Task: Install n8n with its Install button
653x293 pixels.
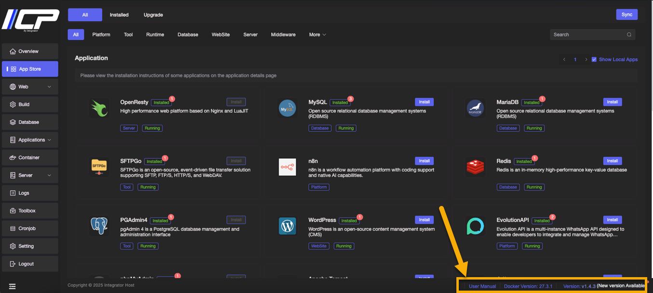Action: 424,161
